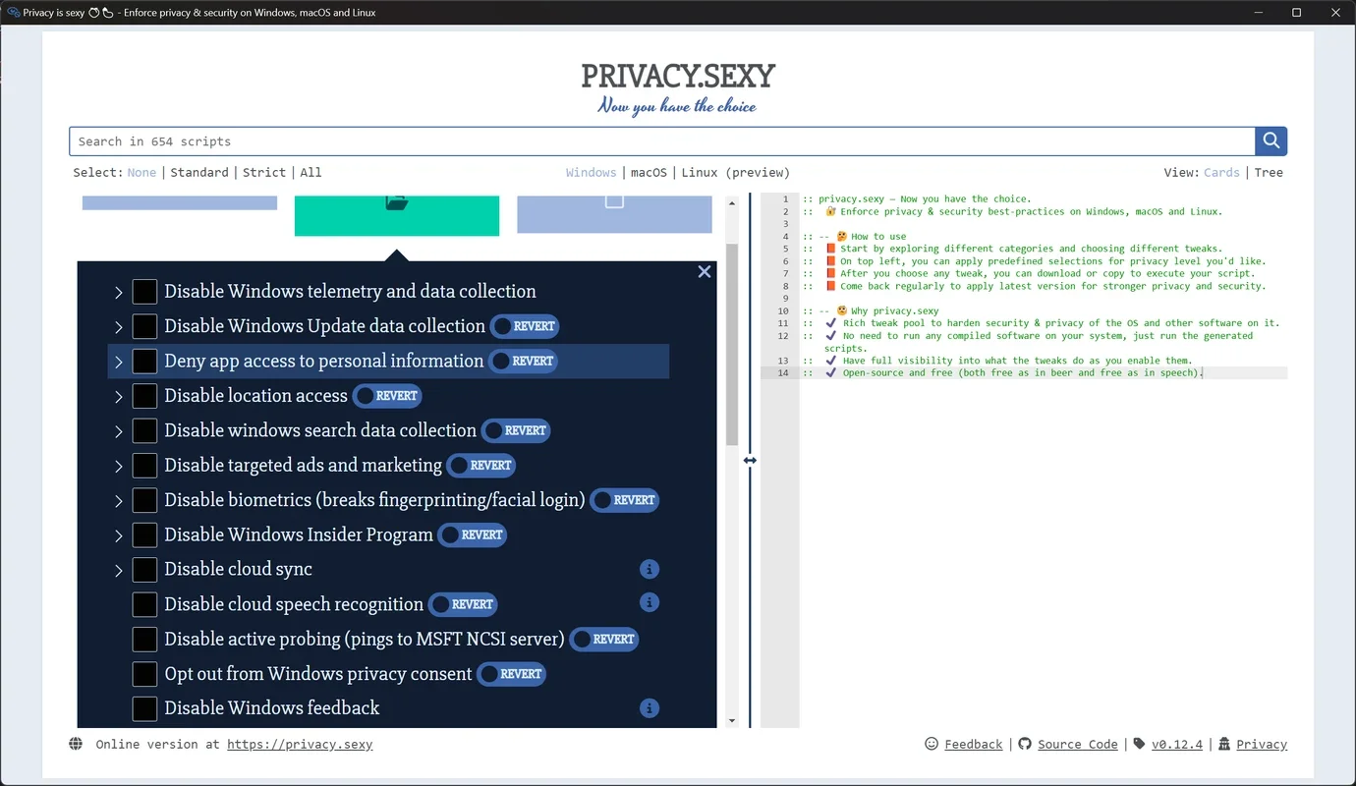1356x786 pixels.
Task: Toggle revert for Disable Windows Update data collection
Action: 525,326
